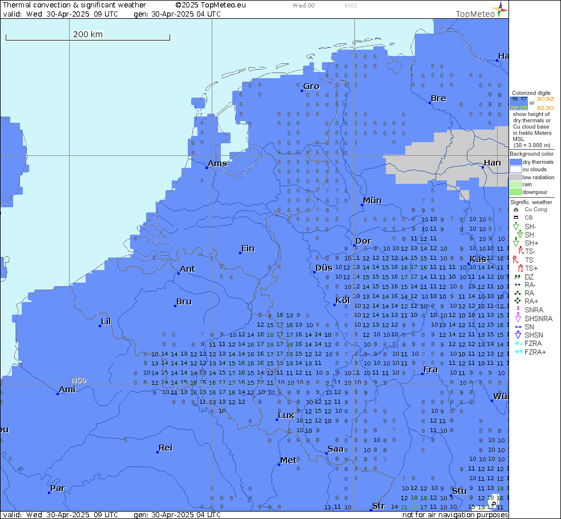Click the Ams city marker

(x=207, y=167)
